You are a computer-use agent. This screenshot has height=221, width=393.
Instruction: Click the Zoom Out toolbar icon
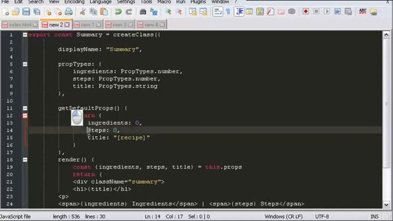tap(179, 12)
